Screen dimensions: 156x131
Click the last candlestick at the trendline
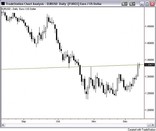pyautogui.click(x=139, y=65)
